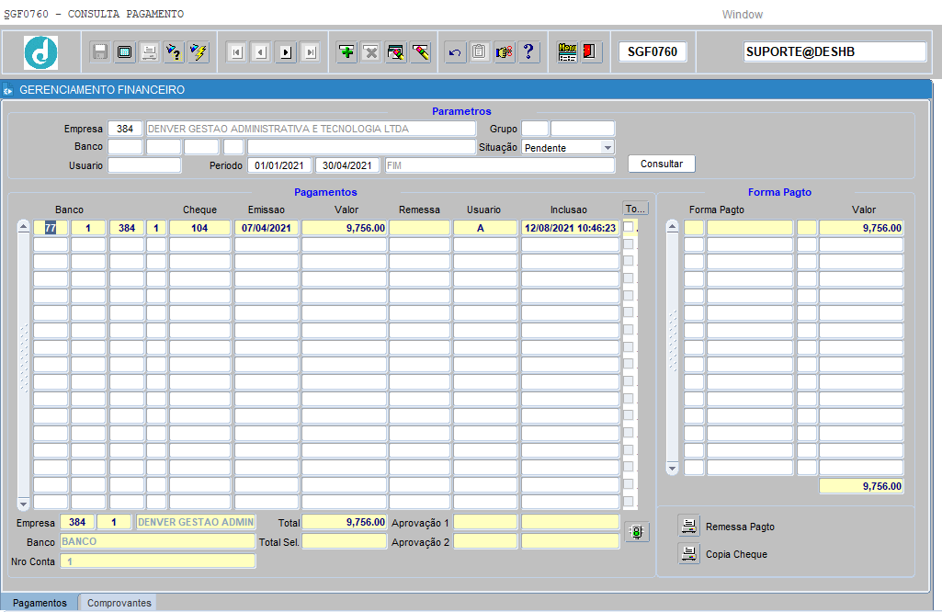
Task: Tick checkbox on the cheque 104 row
Action: (x=629, y=226)
